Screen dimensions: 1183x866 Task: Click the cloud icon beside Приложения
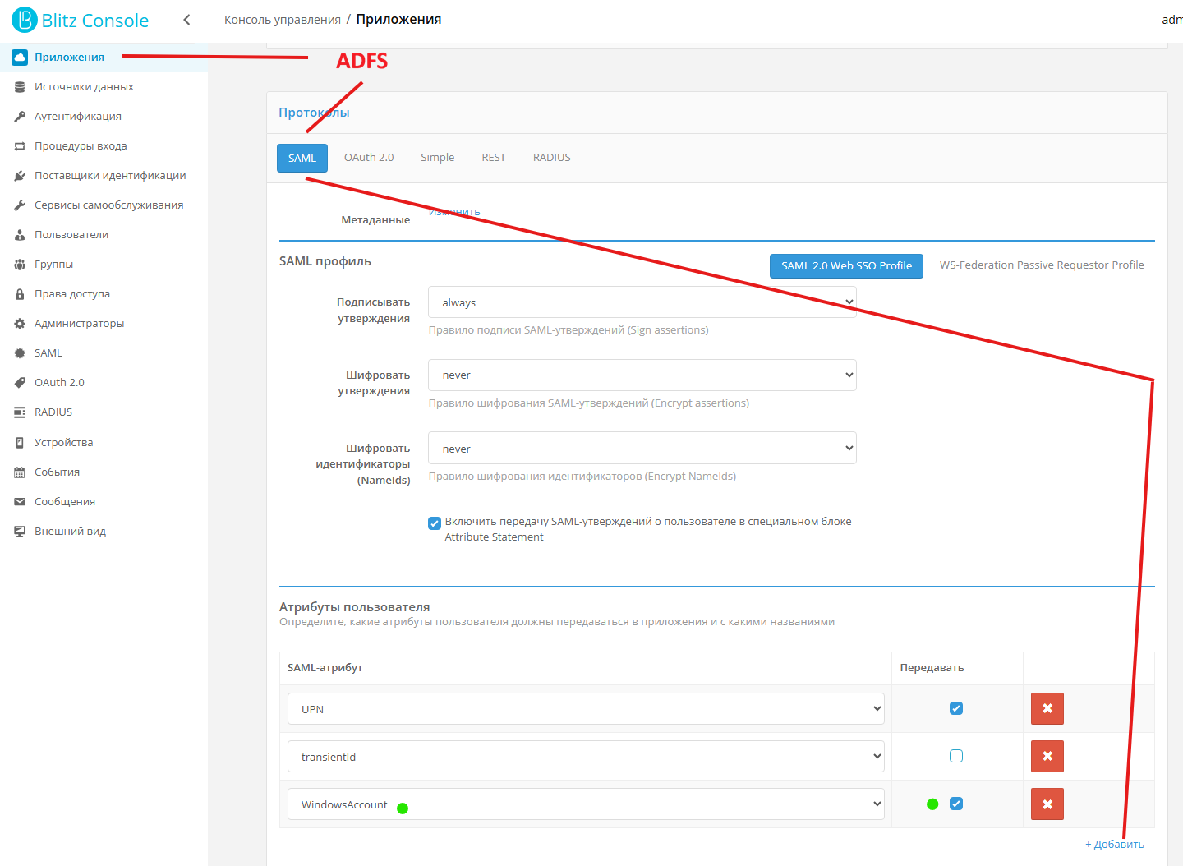[20, 58]
